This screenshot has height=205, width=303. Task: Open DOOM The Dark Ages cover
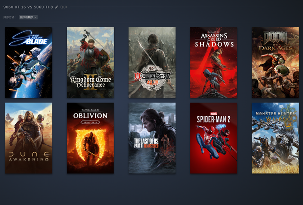(275, 62)
